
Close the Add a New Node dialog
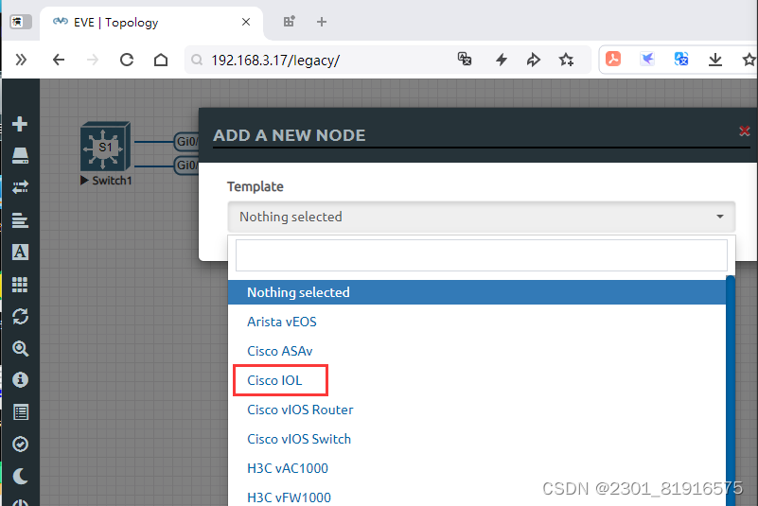coord(745,131)
